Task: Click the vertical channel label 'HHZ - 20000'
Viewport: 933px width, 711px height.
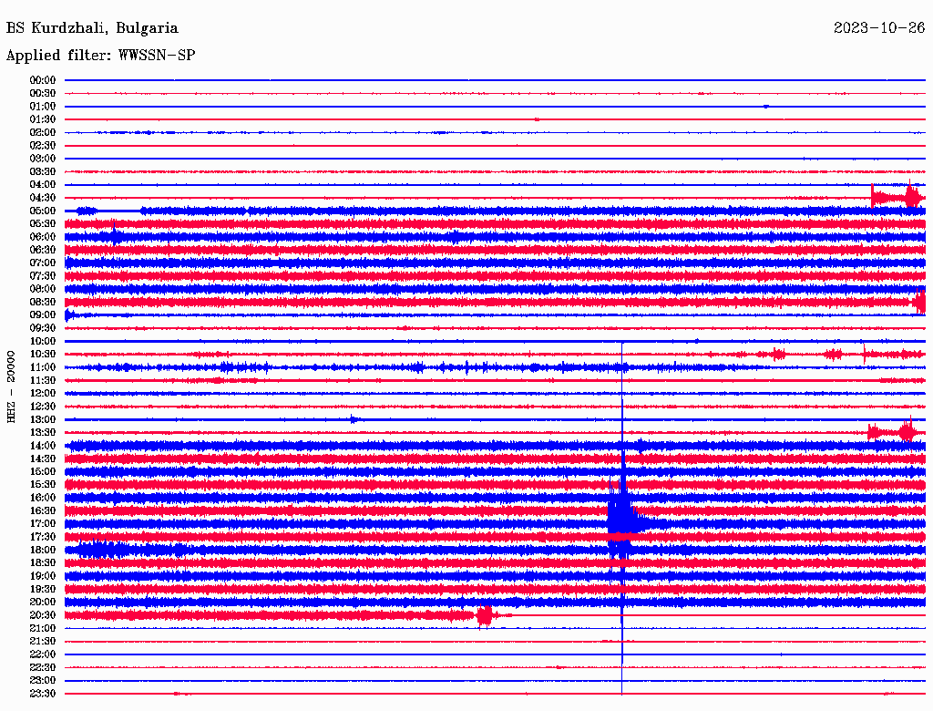Action: click(x=11, y=386)
